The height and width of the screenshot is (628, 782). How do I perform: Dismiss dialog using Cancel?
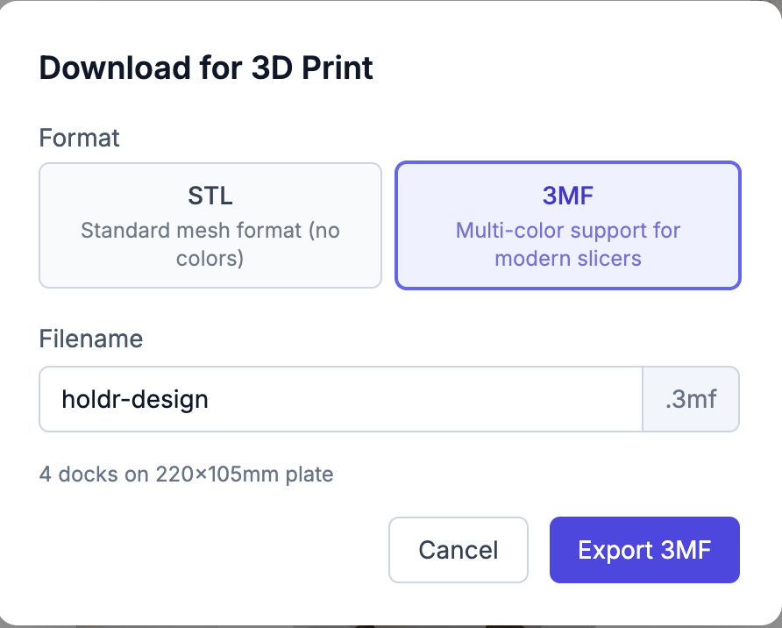458,550
